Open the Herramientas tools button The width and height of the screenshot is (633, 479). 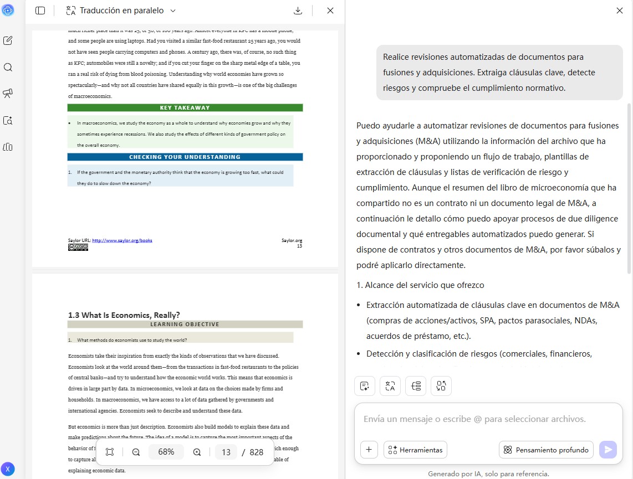pos(415,450)
